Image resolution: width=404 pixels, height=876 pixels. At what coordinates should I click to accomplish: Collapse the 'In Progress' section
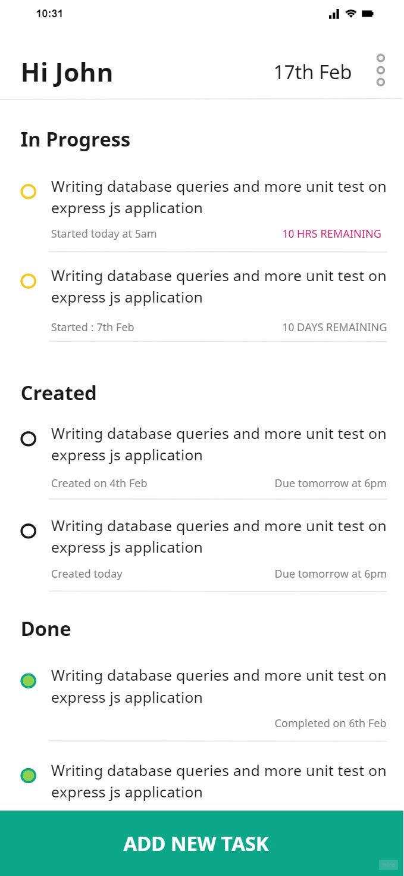[x=75, y=139]
